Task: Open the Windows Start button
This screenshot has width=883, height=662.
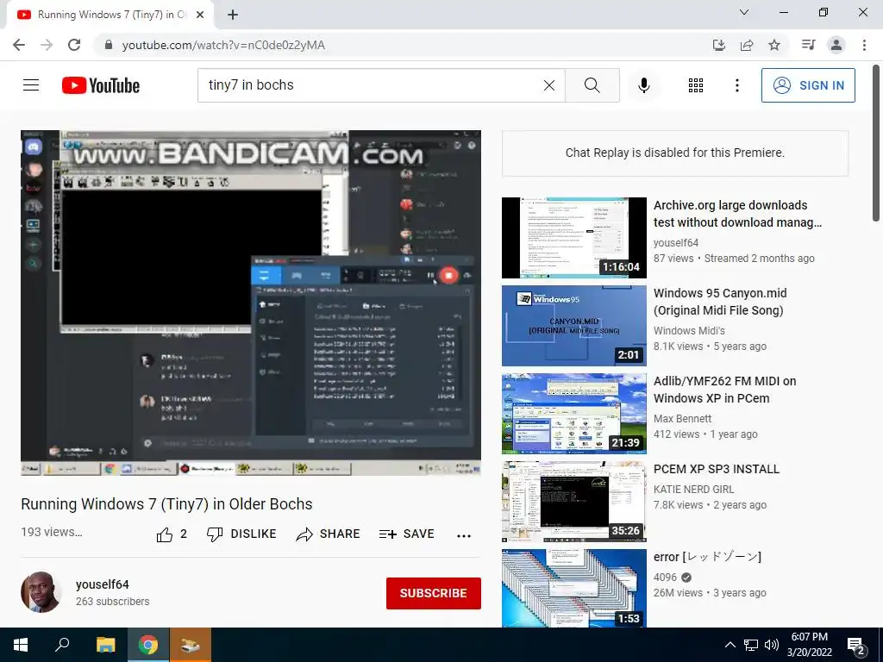Action: [x=21, y=645]
